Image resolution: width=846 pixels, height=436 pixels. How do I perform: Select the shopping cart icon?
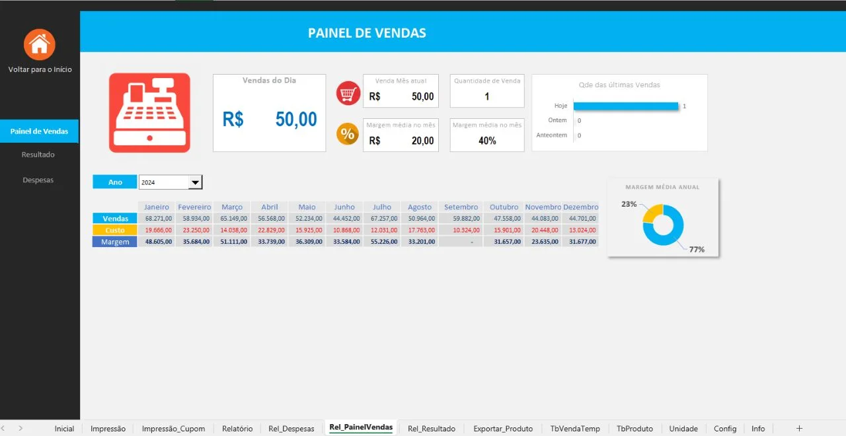347,92
